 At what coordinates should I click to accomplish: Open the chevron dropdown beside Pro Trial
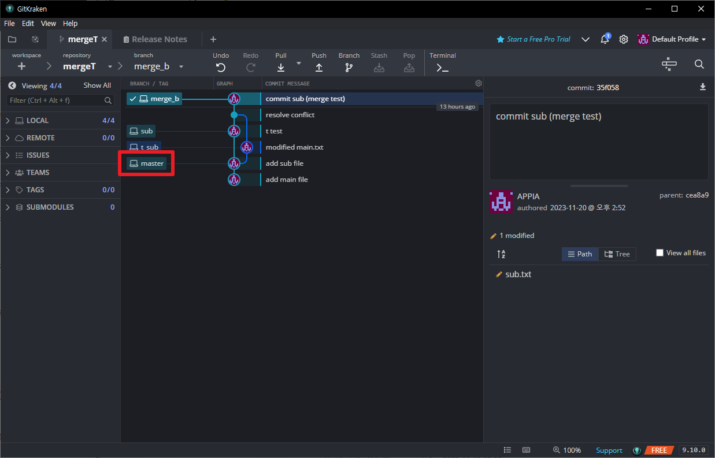point(586,39)
